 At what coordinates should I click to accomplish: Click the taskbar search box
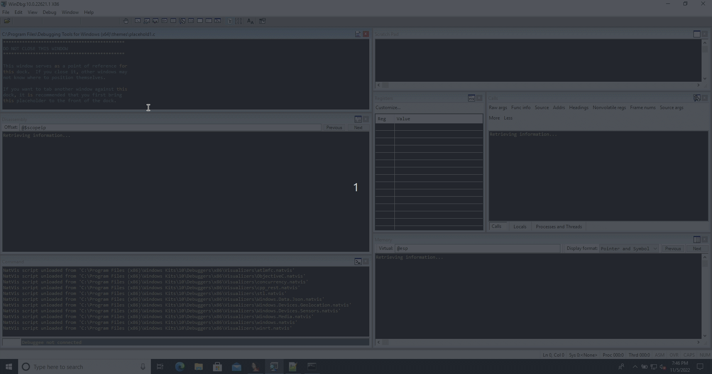[x=84, y=367]
